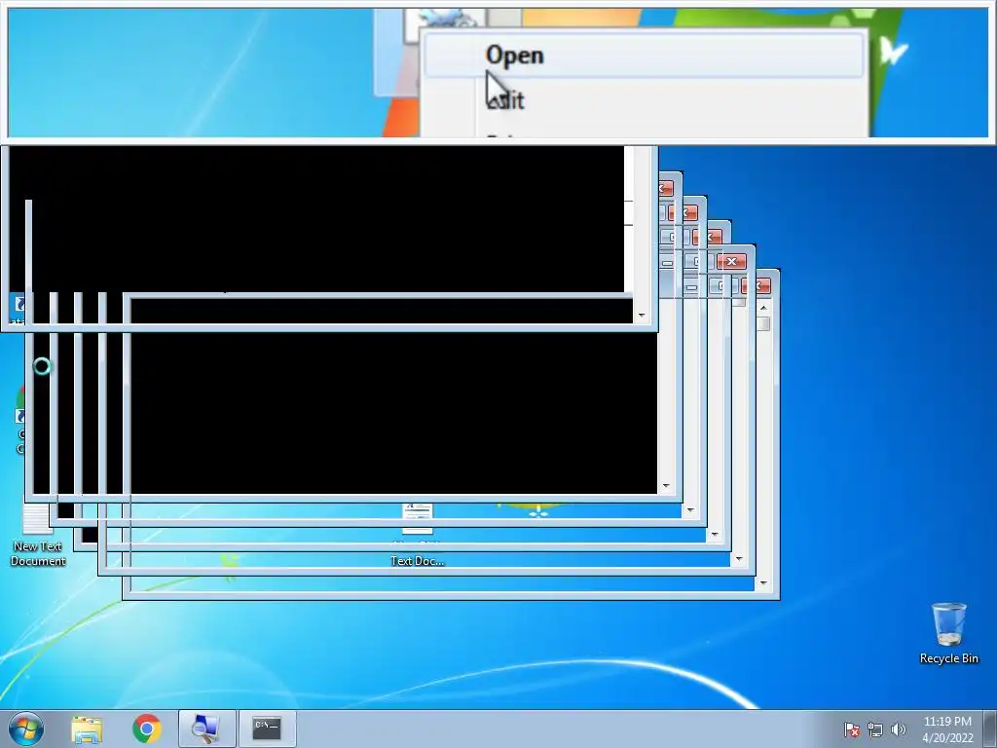
Task: Open File Explorer from the taskbar
Action: point(87,729)
